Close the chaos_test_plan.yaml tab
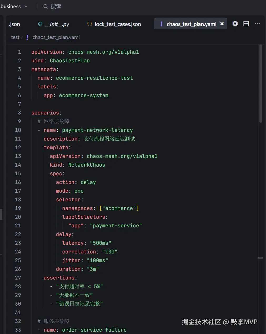Screen dimensions: 266x334 pyautogui.click(x=222, y=24)
